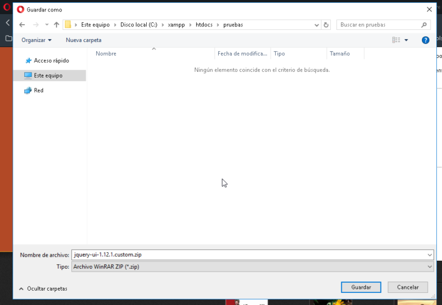Click the up one level arrow
The image size is (442, 305).
pos(56,25)
